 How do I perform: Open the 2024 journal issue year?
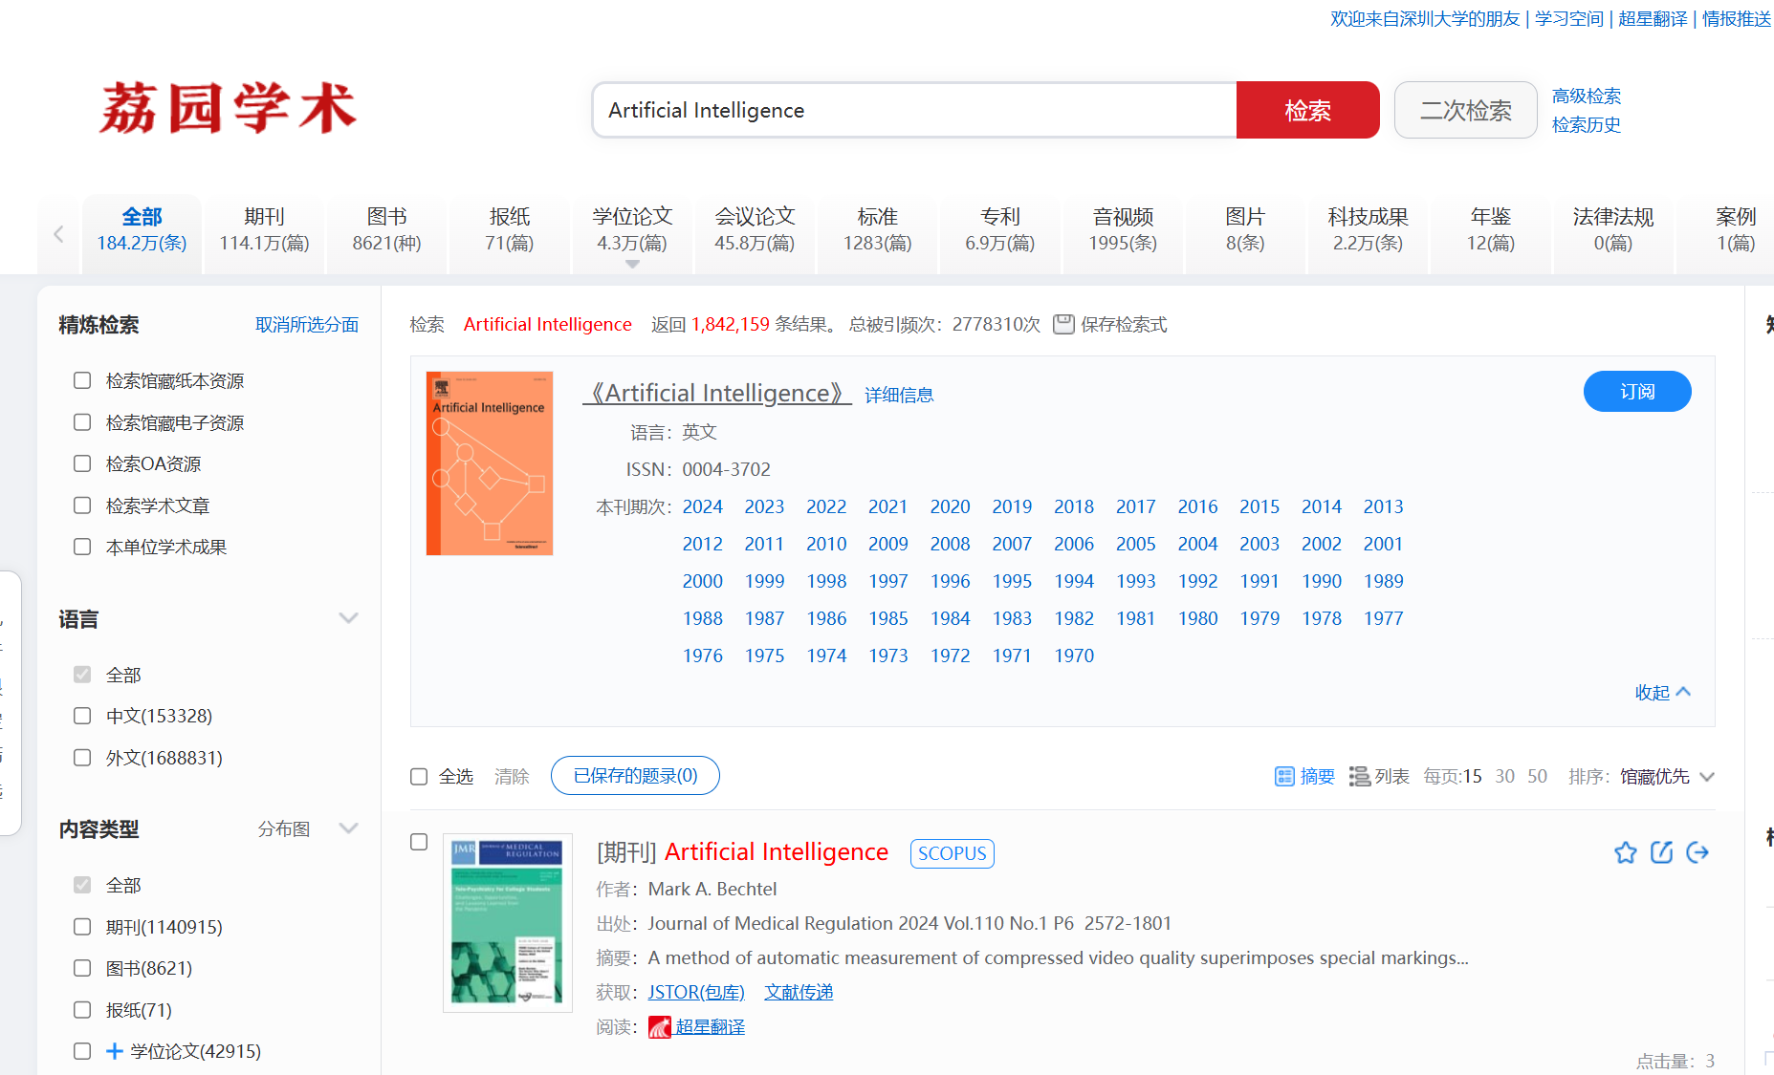(703, 506)
